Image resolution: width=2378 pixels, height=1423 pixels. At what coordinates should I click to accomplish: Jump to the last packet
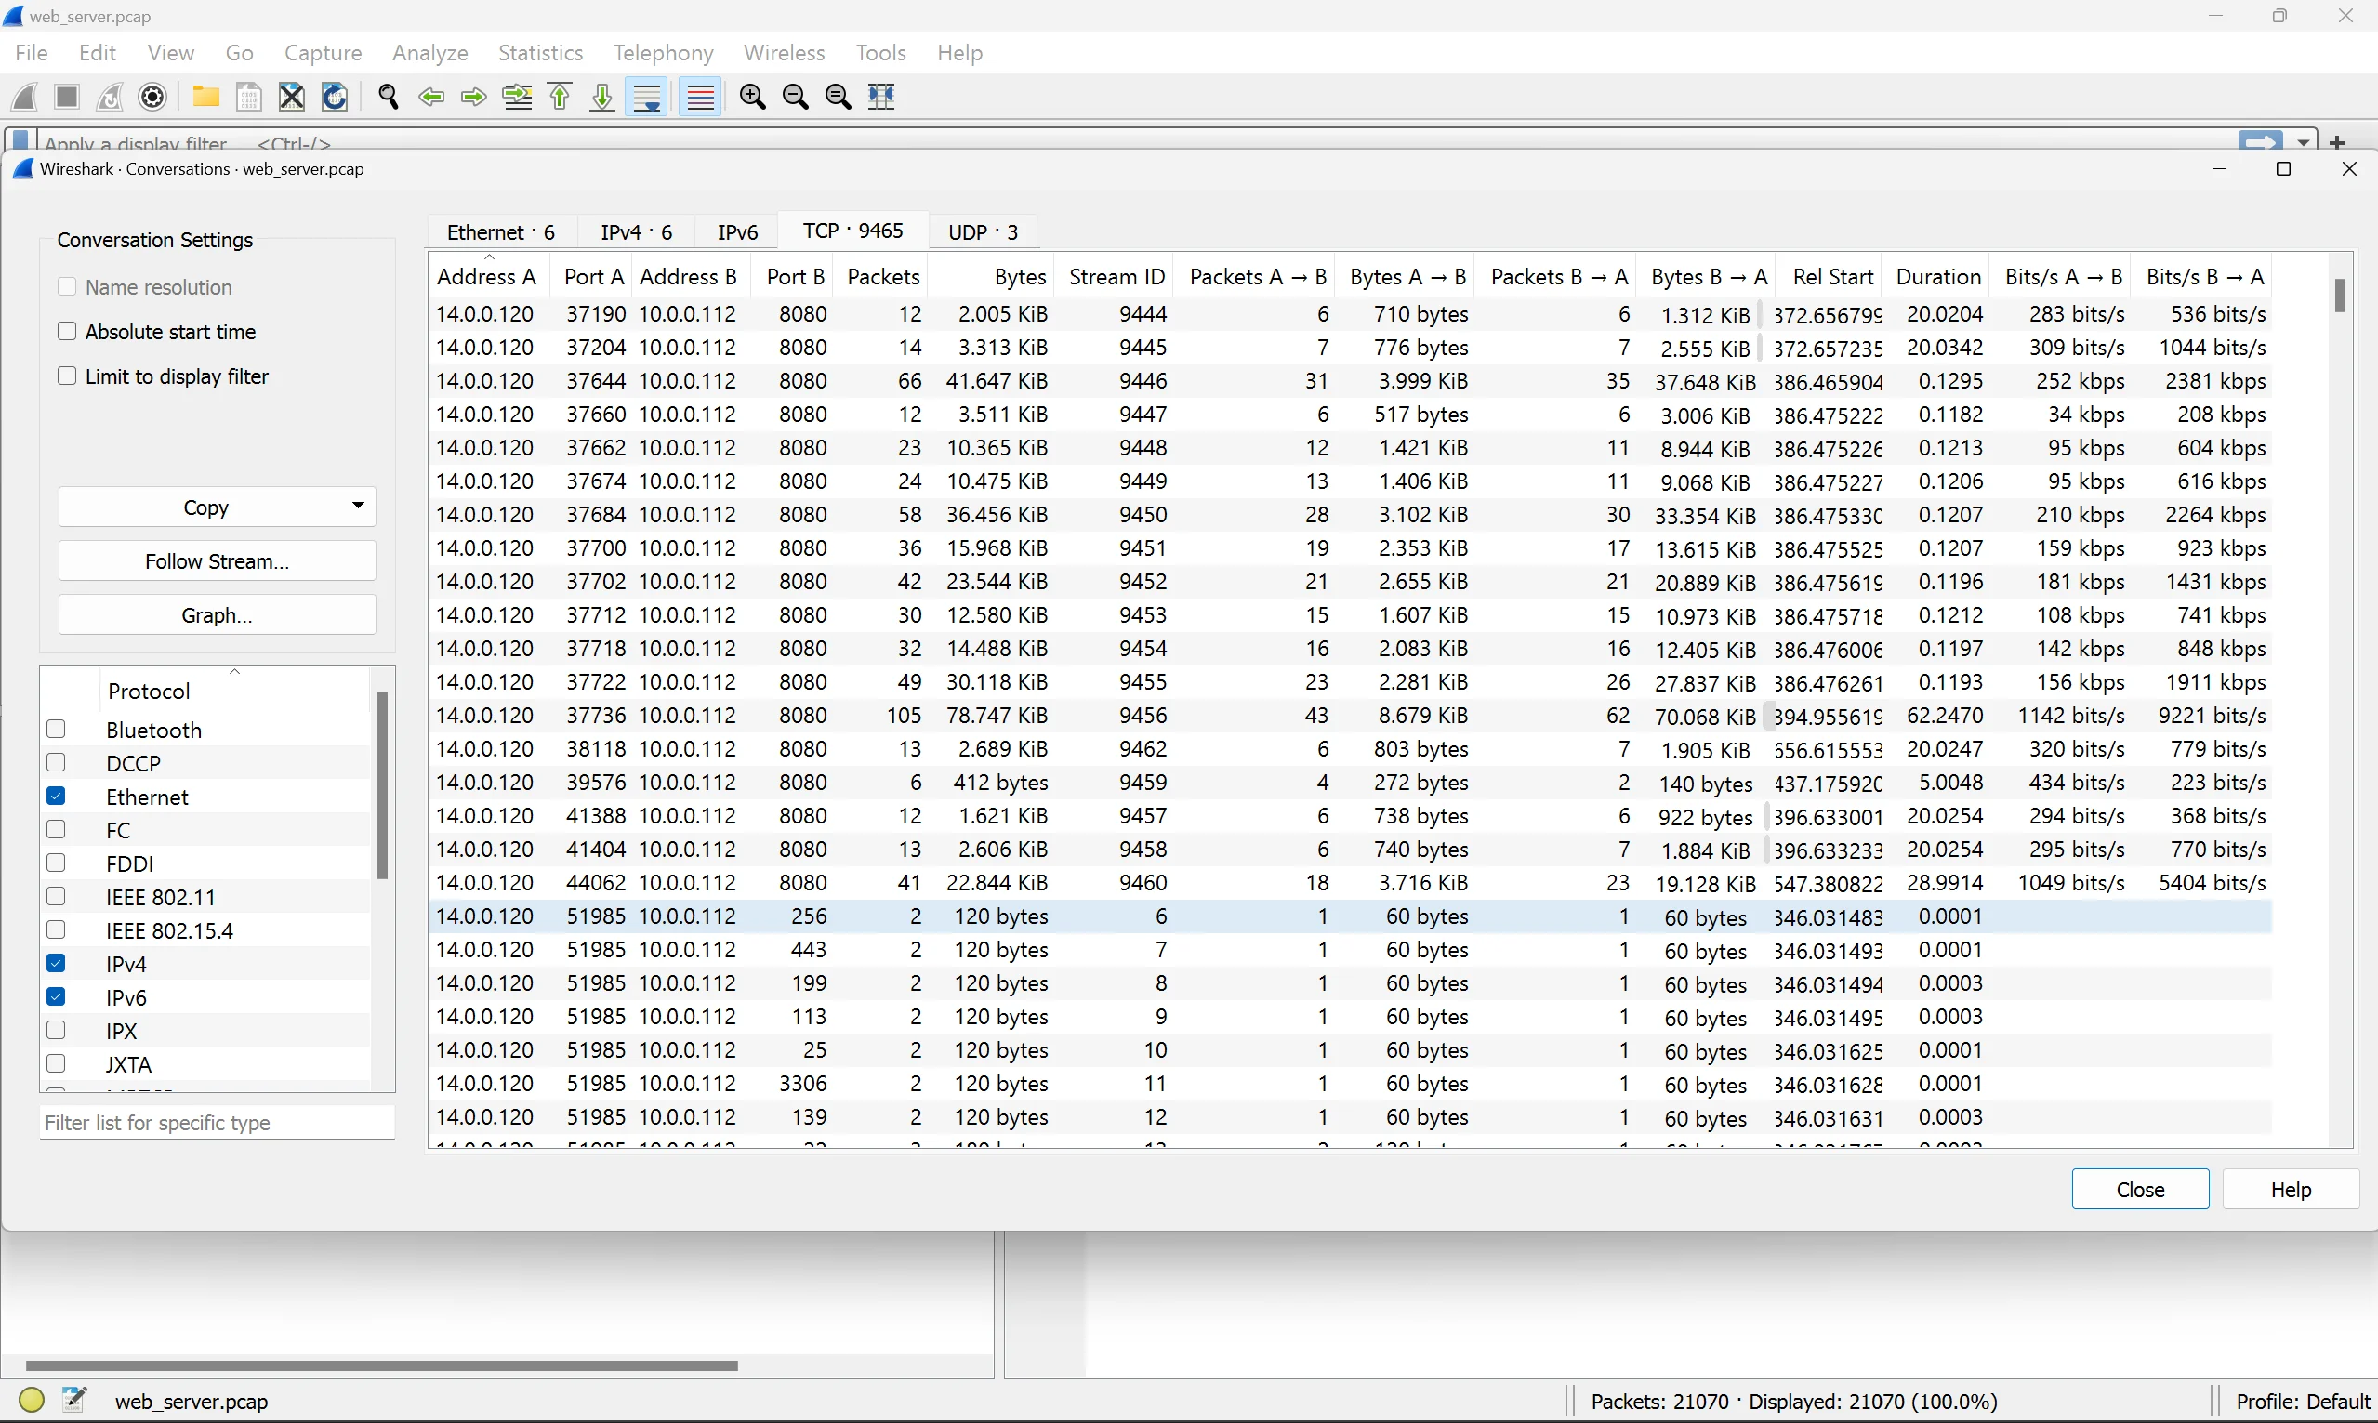(x=602, y=97)
